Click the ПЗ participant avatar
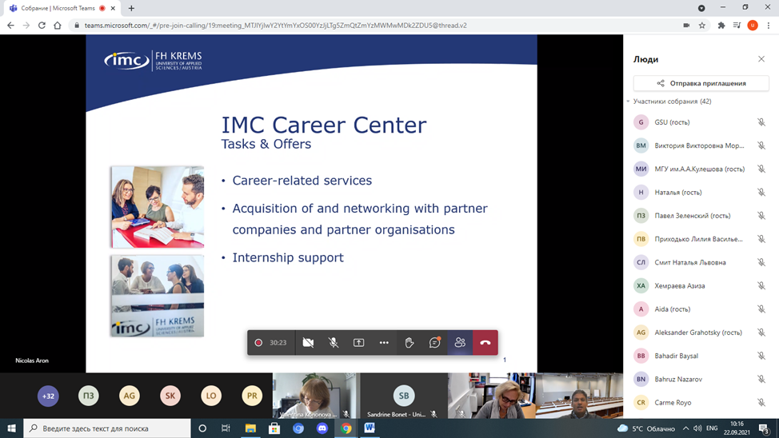The width and height of the screenshot is (779, 438). 89,396
